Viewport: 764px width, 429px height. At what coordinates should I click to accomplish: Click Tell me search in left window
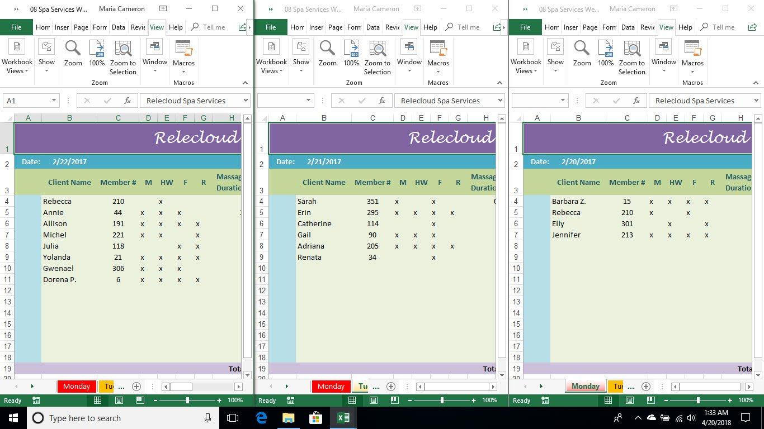[208, 27]
